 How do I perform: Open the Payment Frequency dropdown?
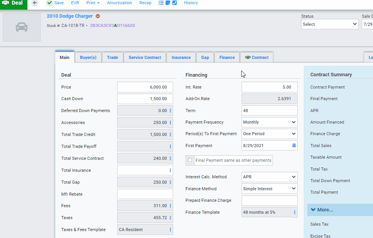[x=269, y=122]
